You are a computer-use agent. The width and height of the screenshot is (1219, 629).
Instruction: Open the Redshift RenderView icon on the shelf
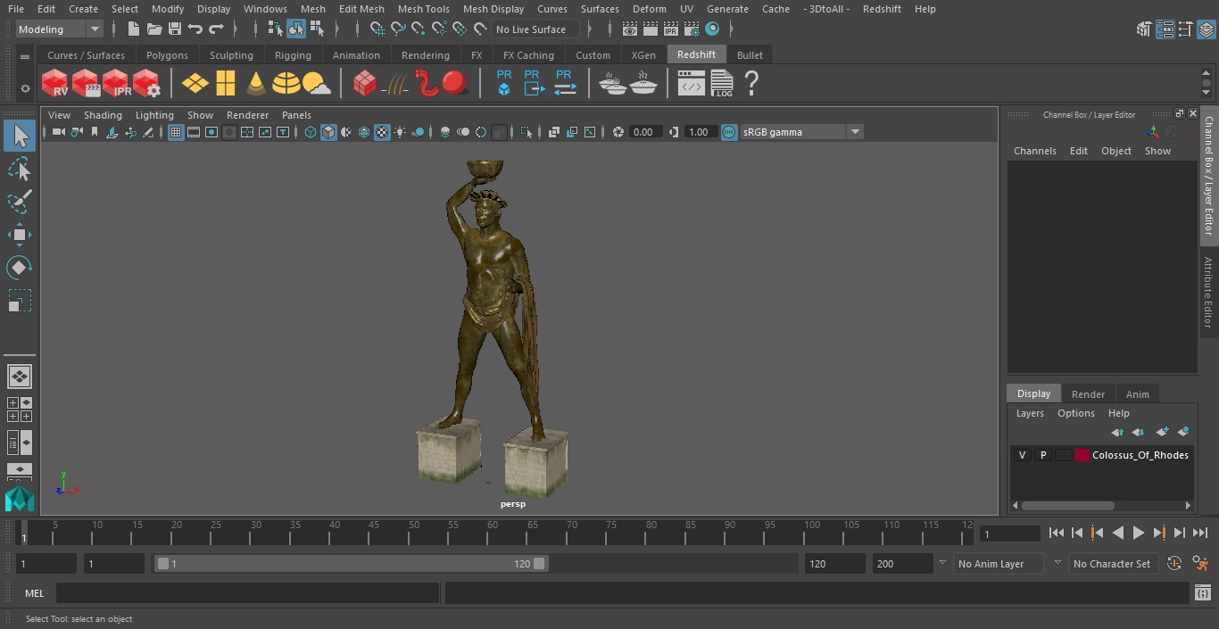click(x=55, y=84)
